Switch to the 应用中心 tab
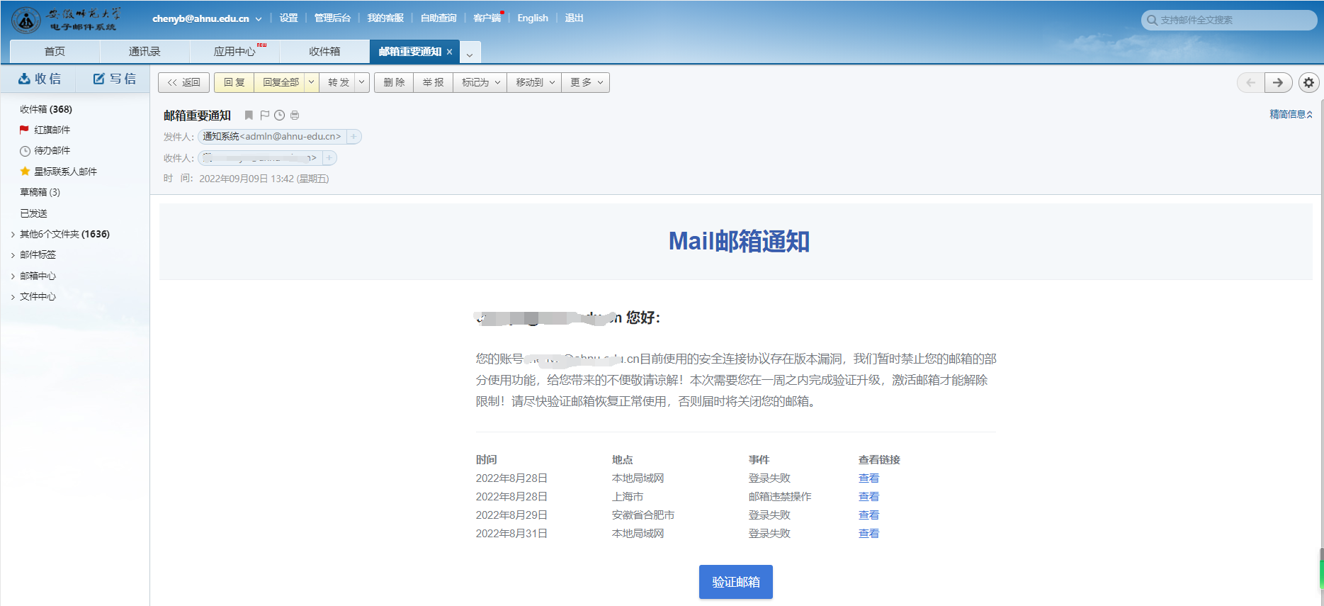 234,52
